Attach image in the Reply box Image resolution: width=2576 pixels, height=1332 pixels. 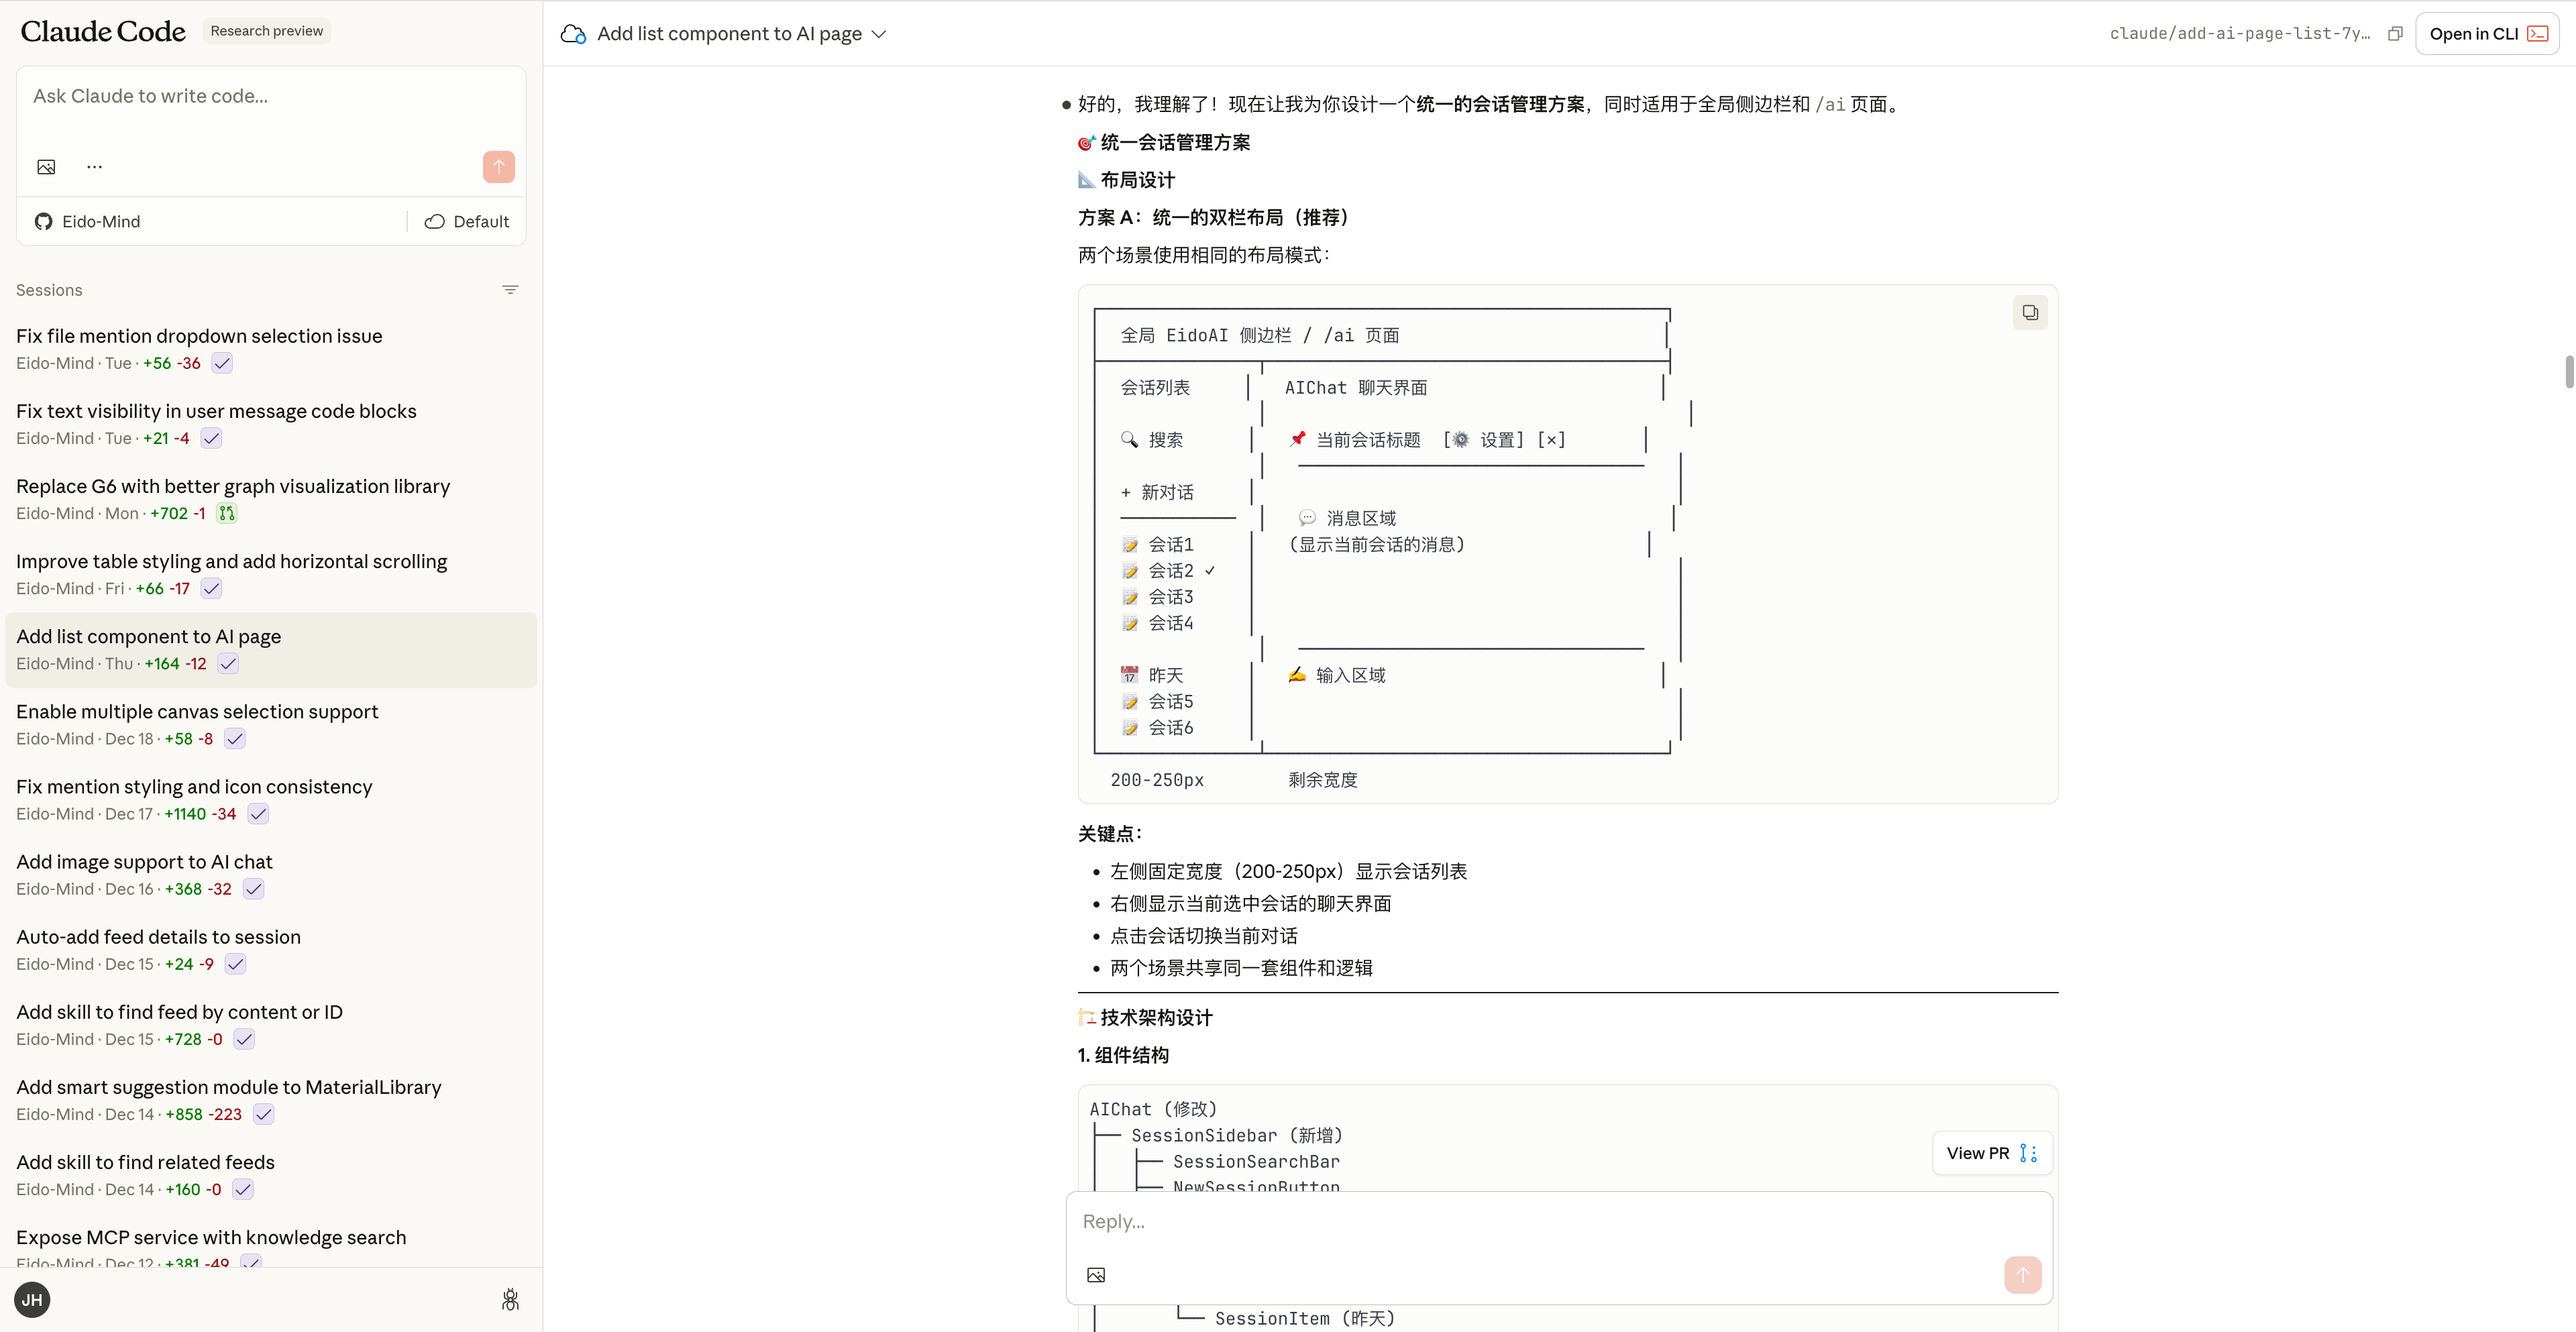pyautogui.click(x=1096, y=1275)
